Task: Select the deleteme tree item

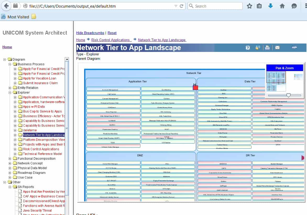Action: click(30, 130)
